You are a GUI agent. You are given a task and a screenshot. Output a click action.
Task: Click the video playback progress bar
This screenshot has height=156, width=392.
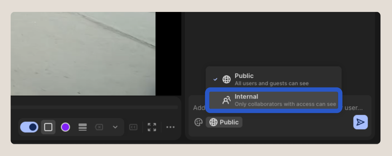[95, 107]
